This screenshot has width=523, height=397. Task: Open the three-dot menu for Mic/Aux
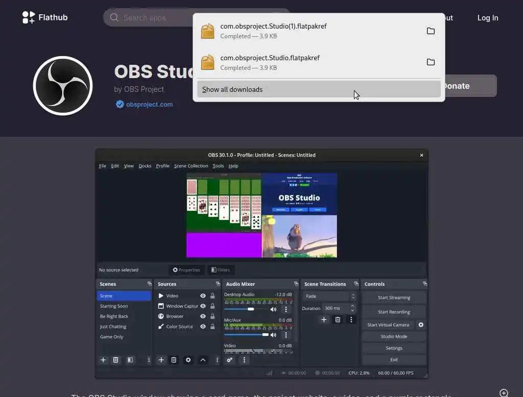[286, 335]
